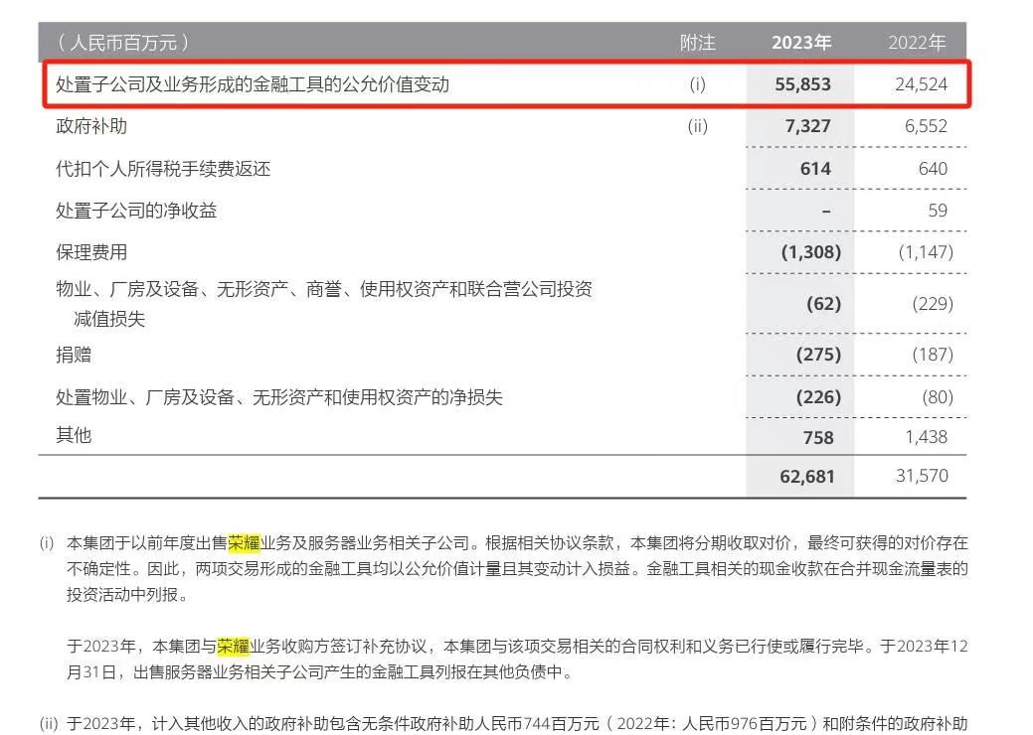Select the value 24,524 in the highlighted row
The image size is (1033, 735).
pos(921,84)
